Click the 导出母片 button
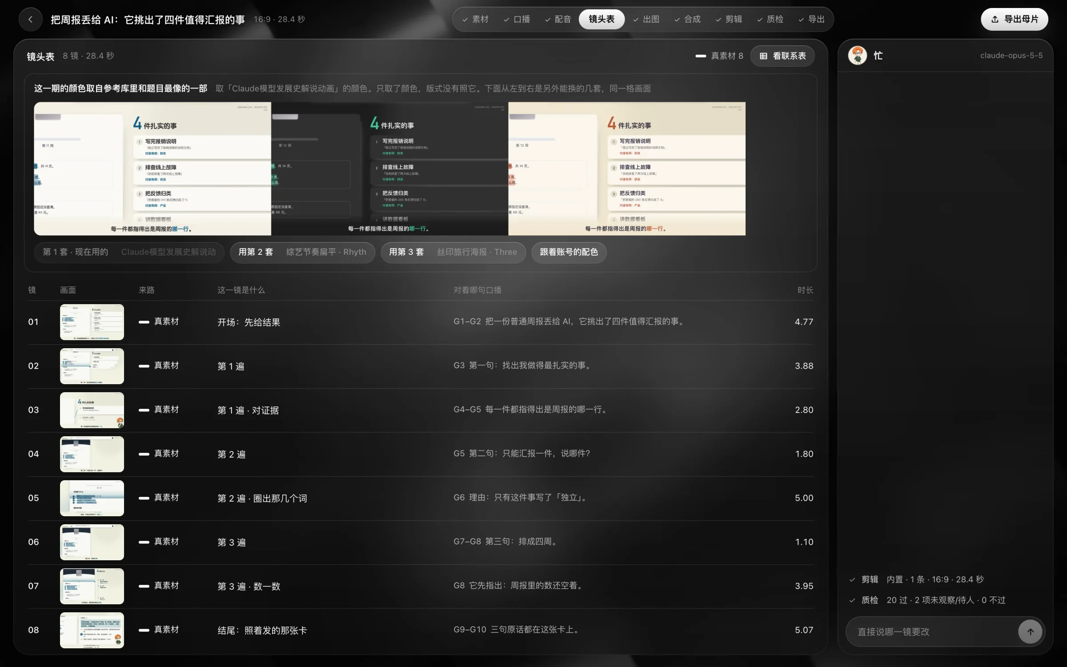The height and width of the screenshot is (667, 1067). 1015,19
